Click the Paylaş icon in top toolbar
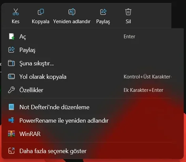This screenshot has width=186, height=162. tap(103, 12)
